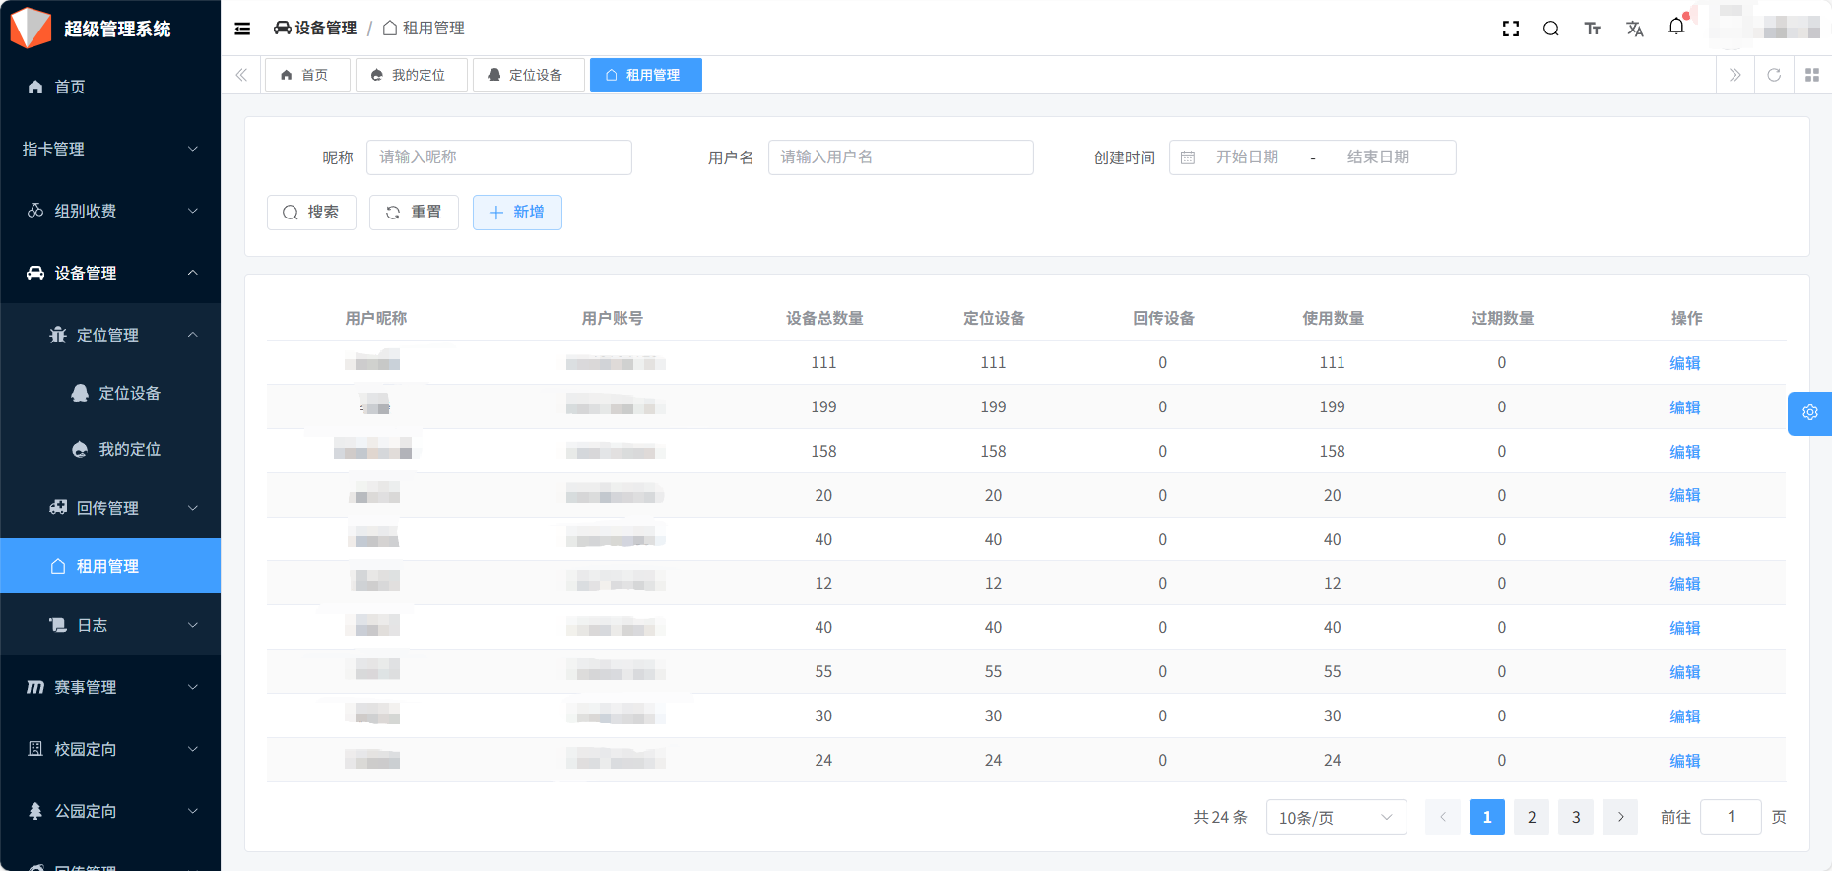
Task: Open the notifications bell
Action: tap(1676, 27)
